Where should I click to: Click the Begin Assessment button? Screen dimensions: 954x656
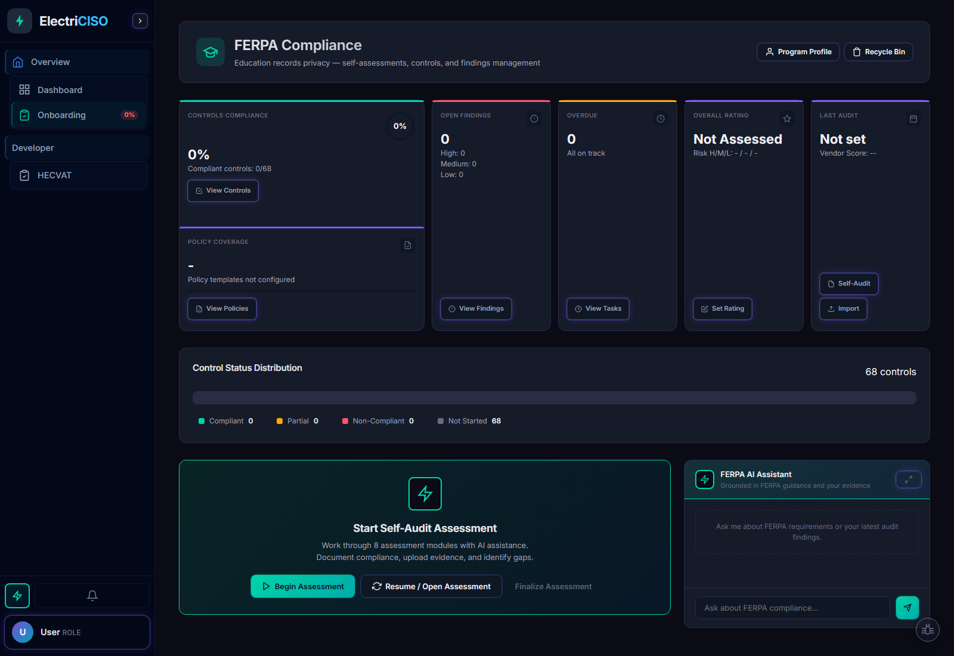coord(302,586)
